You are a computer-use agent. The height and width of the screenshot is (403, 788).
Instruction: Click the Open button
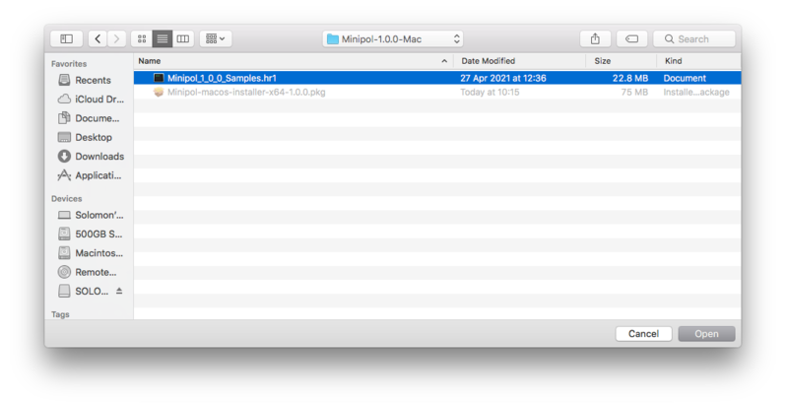point(706,334)
